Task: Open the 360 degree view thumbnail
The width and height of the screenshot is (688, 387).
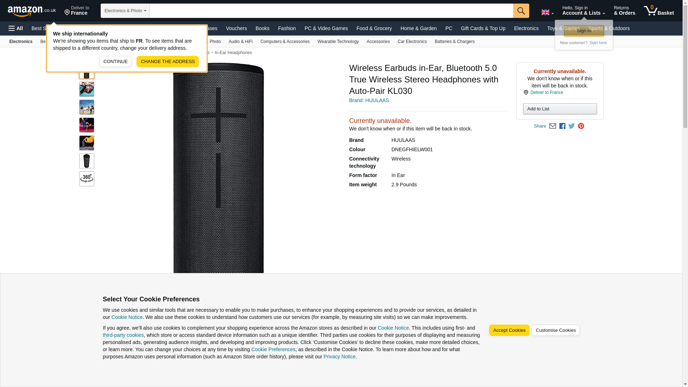Action: point(87,179)
